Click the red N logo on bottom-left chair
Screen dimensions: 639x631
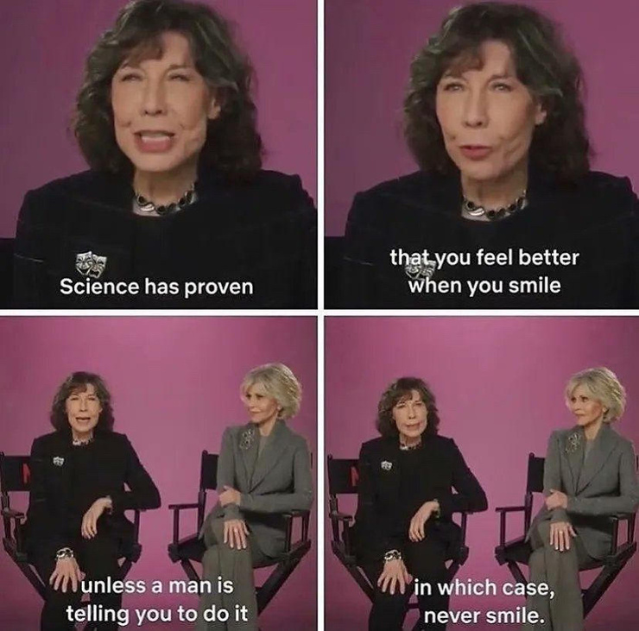click(27, 473)
